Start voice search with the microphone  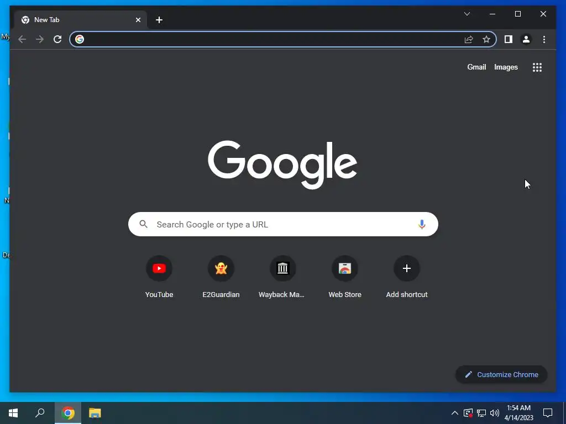pyautogui.click(x=422, y=224)
